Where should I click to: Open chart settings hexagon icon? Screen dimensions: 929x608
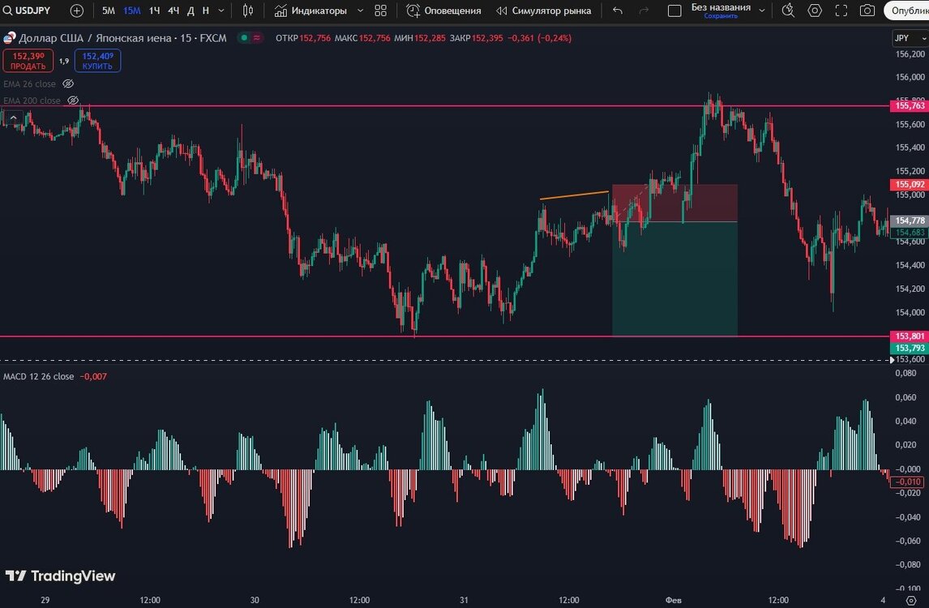(x=815, y=11)
